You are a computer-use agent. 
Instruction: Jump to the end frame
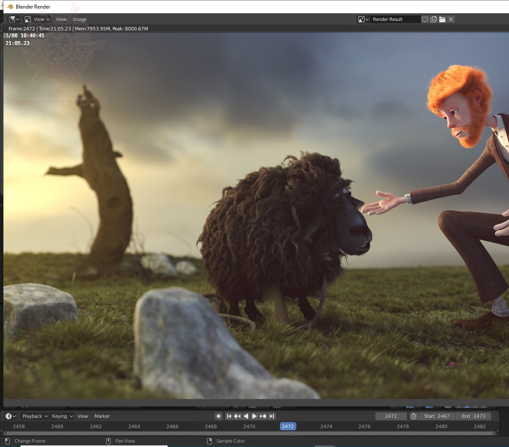[x=272, y=416]
